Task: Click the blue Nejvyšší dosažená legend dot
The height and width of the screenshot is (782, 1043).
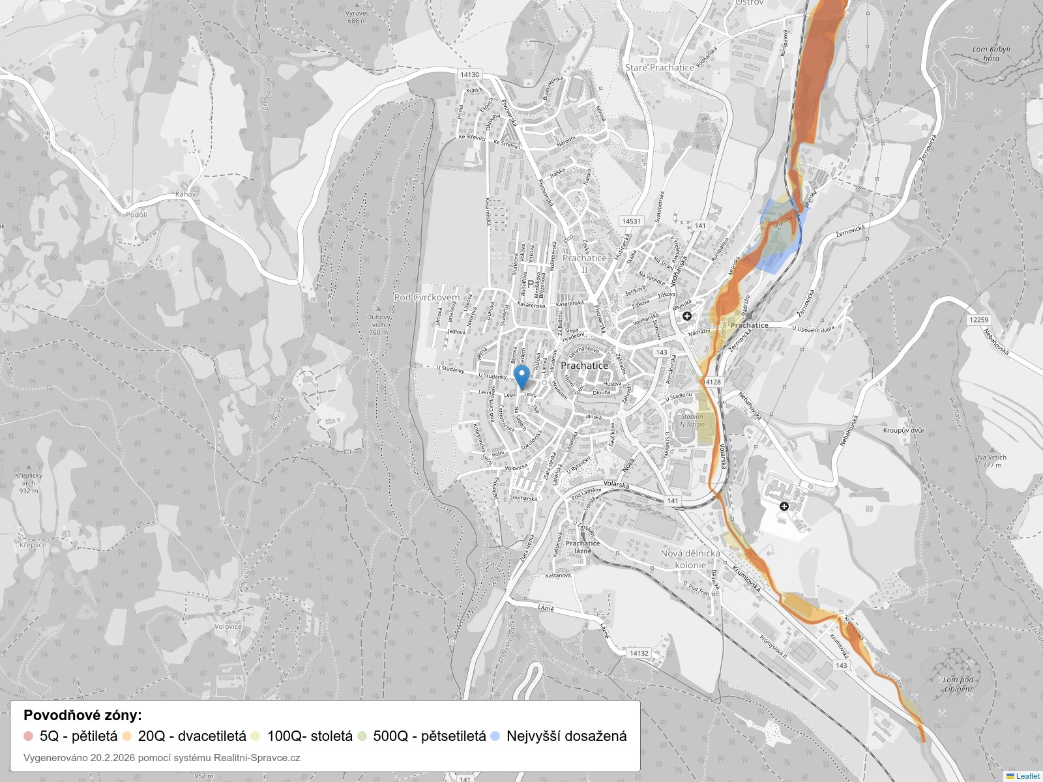Action: (495, 736)
